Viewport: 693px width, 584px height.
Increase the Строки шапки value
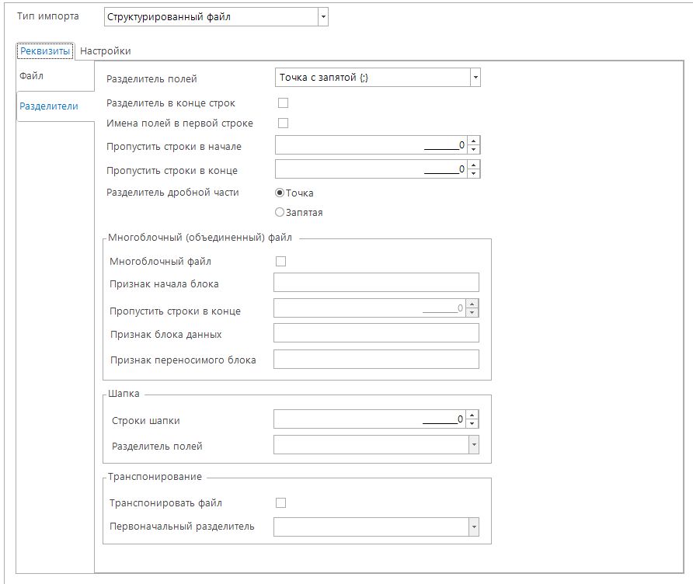pos(473,415)
